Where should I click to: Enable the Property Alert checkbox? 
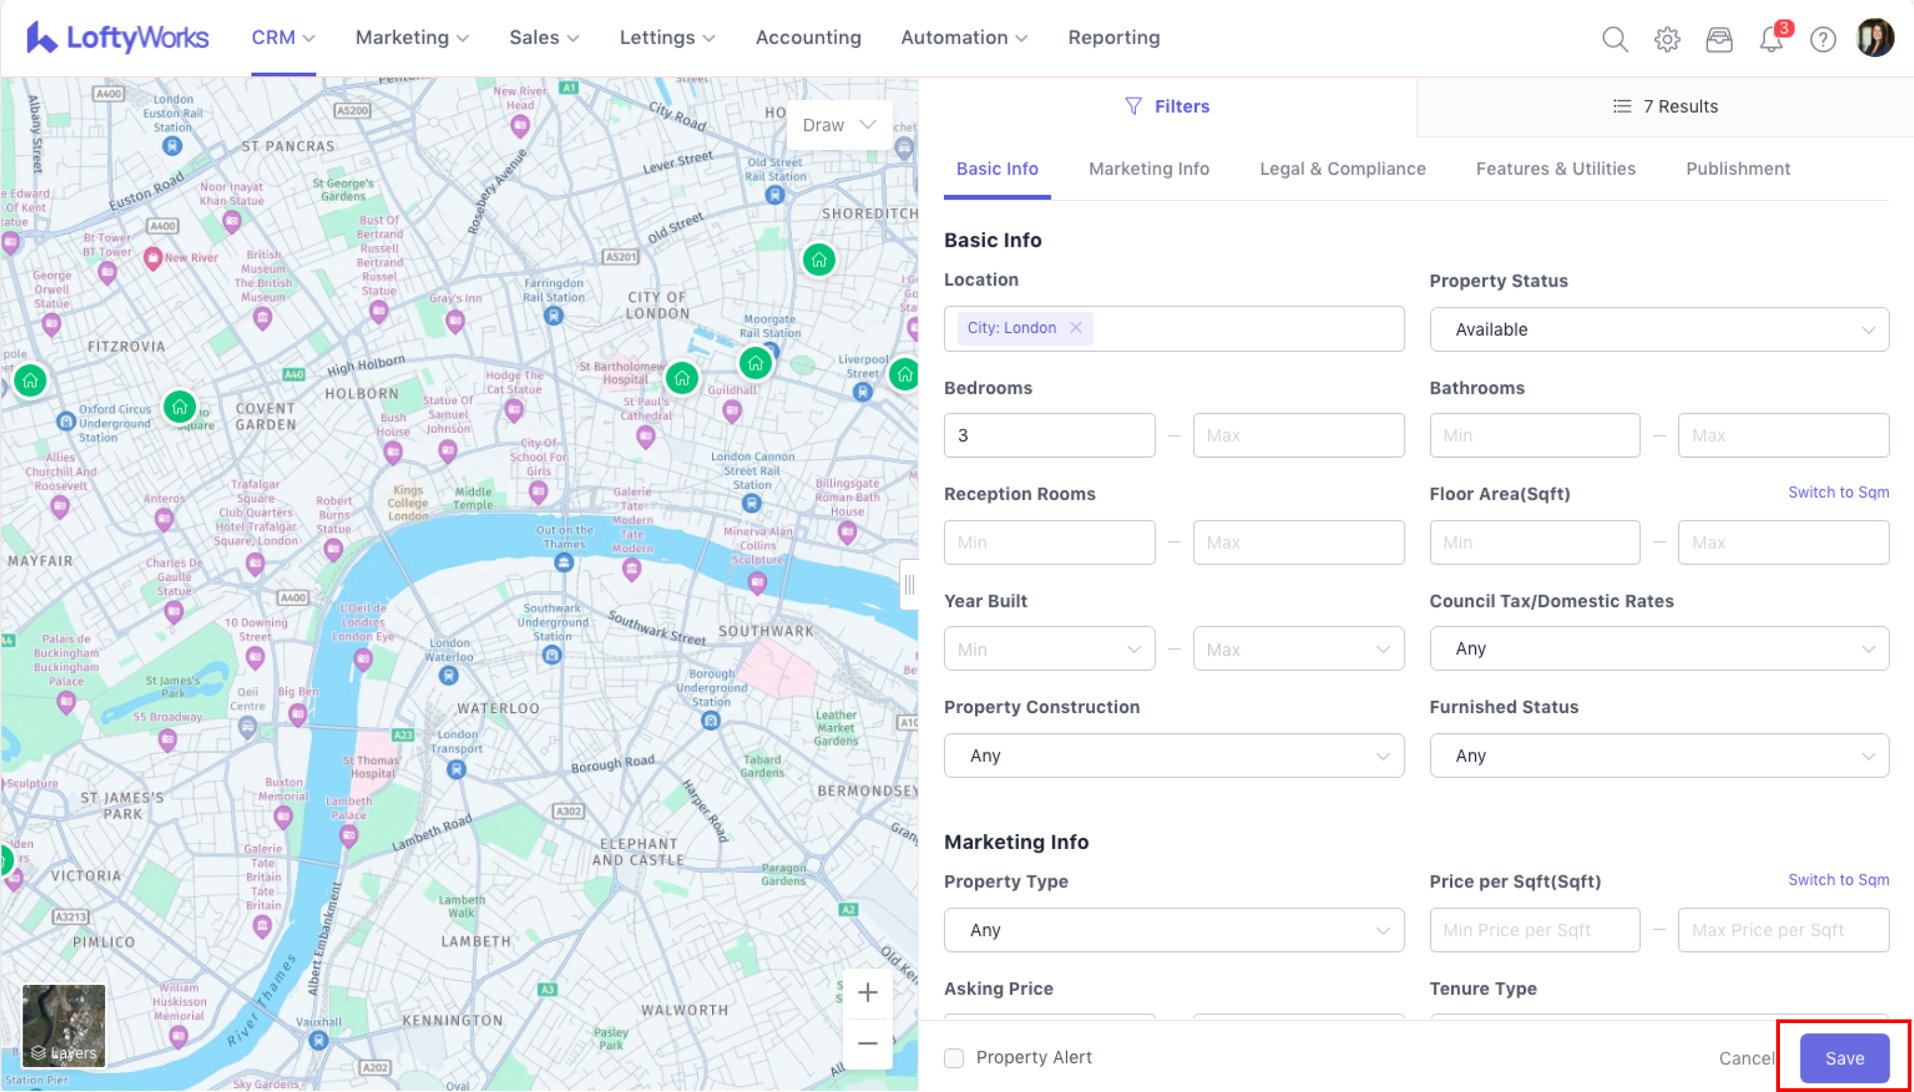pyautogui.click(x=954, y=1058)
